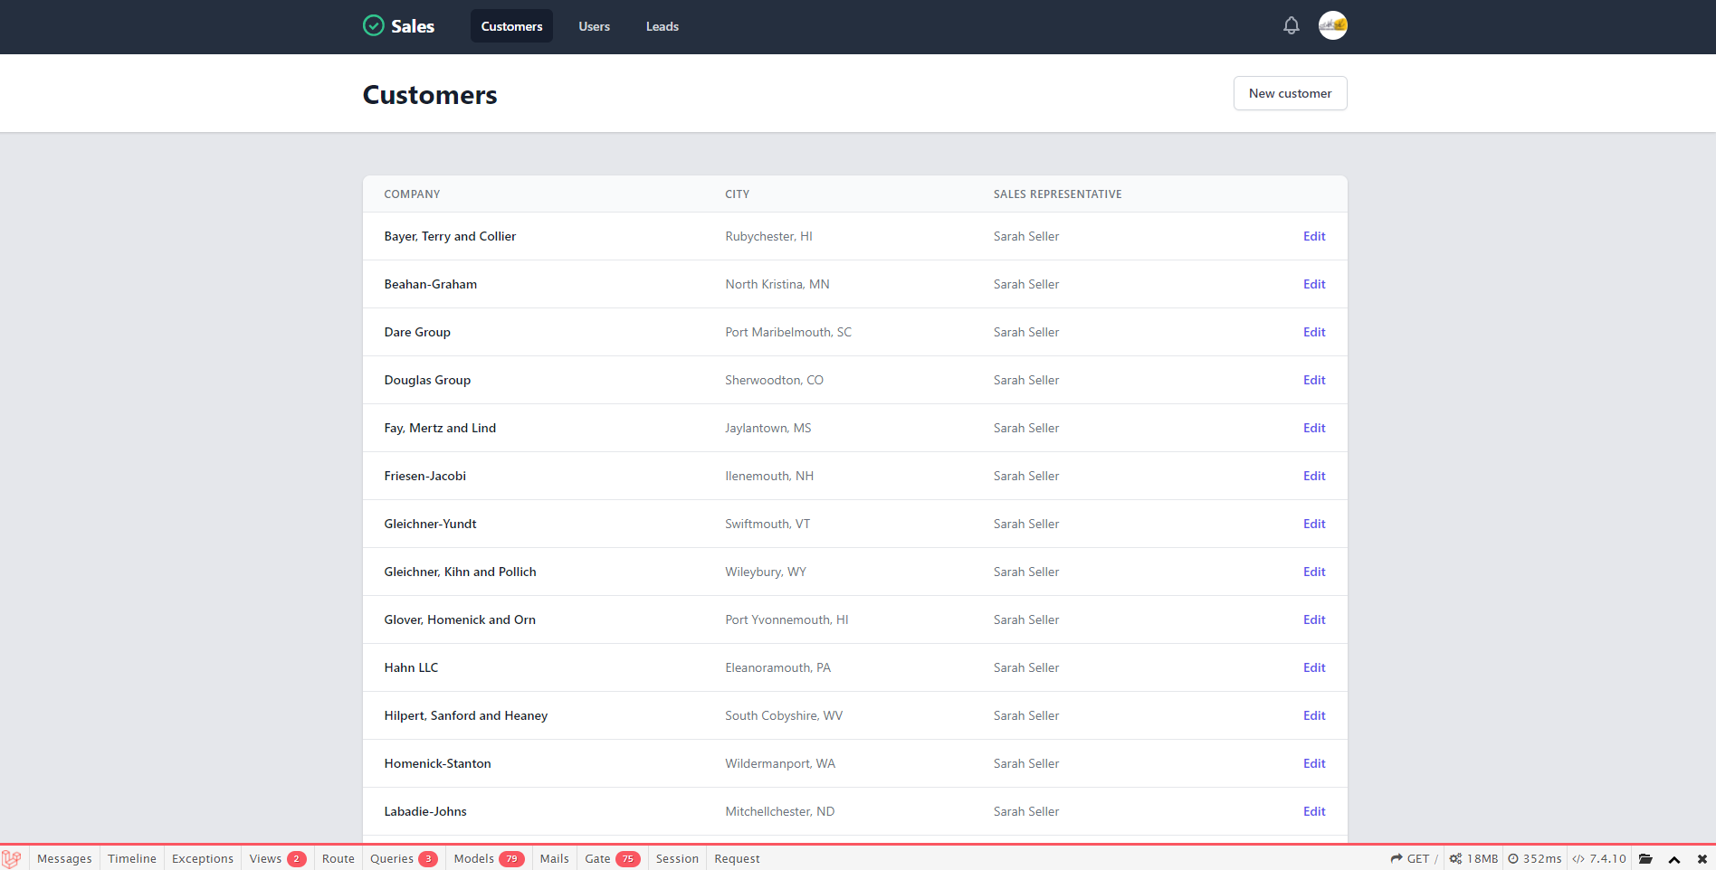1716x870 pixels.
Task: Edit the Friesen-Jacobi customer
Action: click(x=1314, y=476)
